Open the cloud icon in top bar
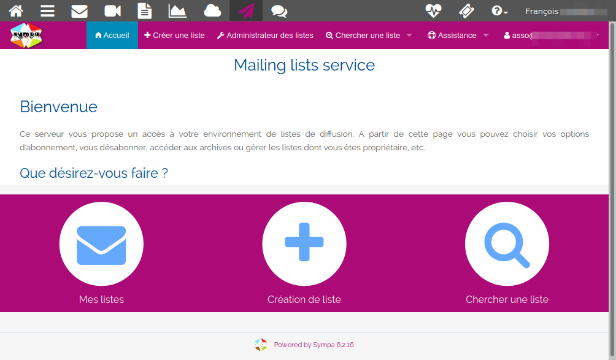Image resolution: width=616 pixels, height=360 pixels. (212, 11)
